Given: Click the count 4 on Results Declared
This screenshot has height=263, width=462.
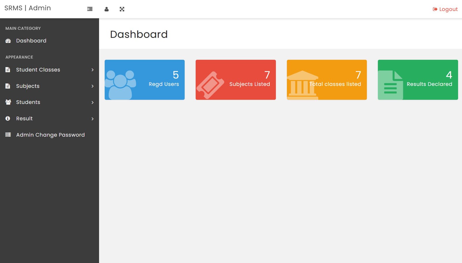Looking at the screenshot, I should [x=449, y=75].
